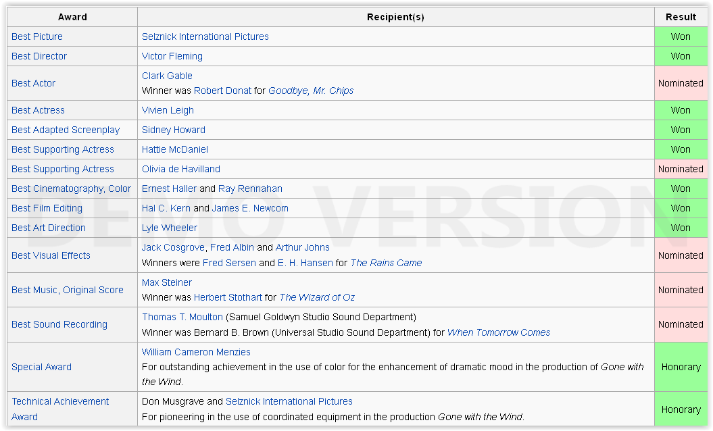The width and height of the screenshot is (713, 431).
Task: Click Best Supporting Actress in Hattie McDaniel's row
Action: [63, 149]
